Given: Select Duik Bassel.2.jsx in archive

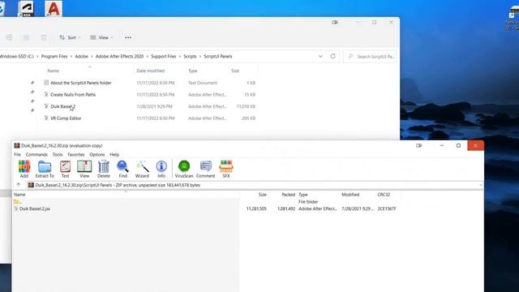Looking at the screenshot, I should point(32,208).
